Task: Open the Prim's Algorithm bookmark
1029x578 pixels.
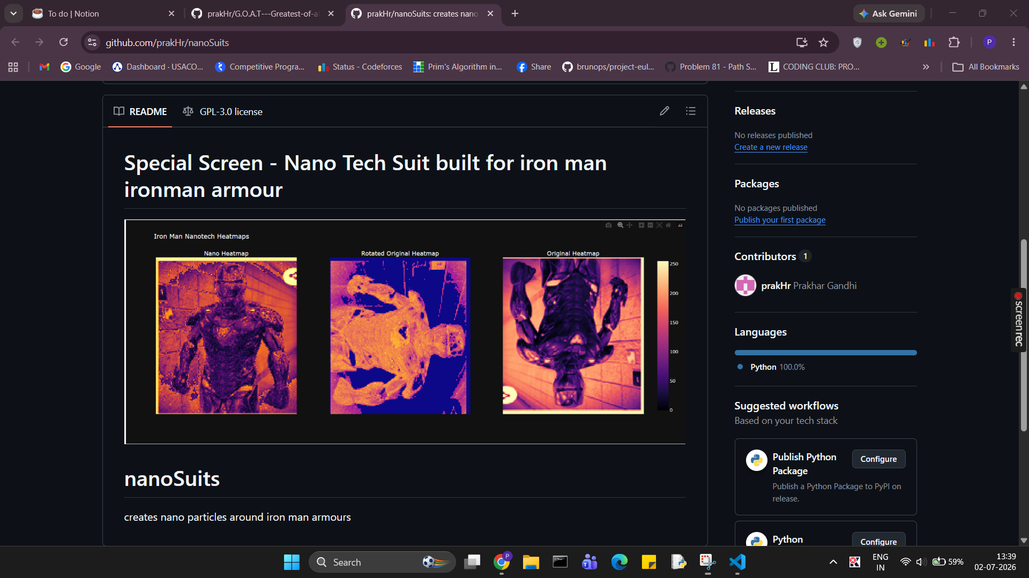Action: click(458, 67)
